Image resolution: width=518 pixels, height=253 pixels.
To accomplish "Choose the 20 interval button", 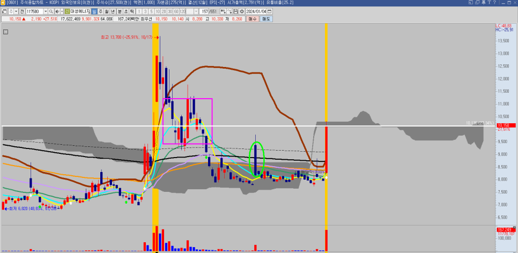I will (x=164, y=11).
